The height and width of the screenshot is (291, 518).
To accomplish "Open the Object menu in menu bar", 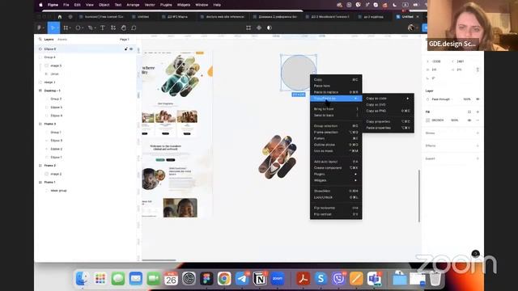I will [x=104, y=5].
